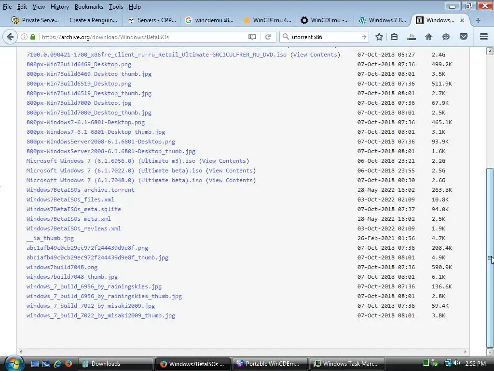
Task: Switch to the Windows 7 B... tab
Action: 383,20
